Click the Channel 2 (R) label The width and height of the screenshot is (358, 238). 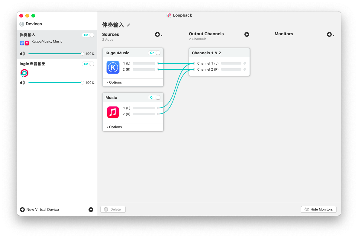[x=208, y=69]
